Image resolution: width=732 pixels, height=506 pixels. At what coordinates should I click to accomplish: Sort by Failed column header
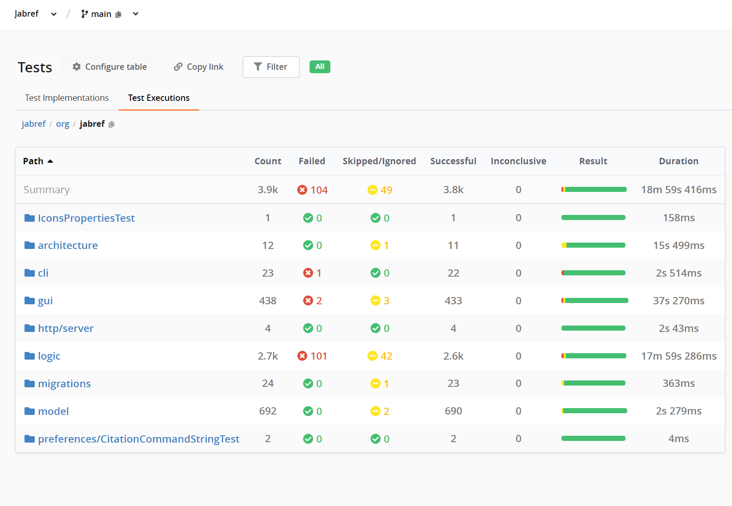click(x=312, y=161)
